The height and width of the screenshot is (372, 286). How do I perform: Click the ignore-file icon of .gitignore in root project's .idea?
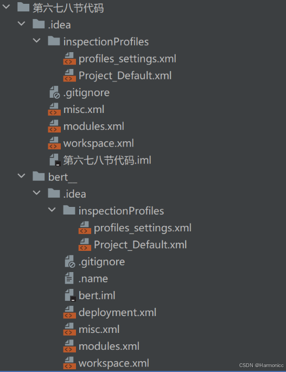coord(55,92)
